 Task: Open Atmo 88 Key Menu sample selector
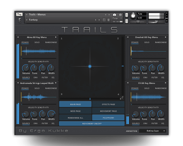[x=37, y=37]
